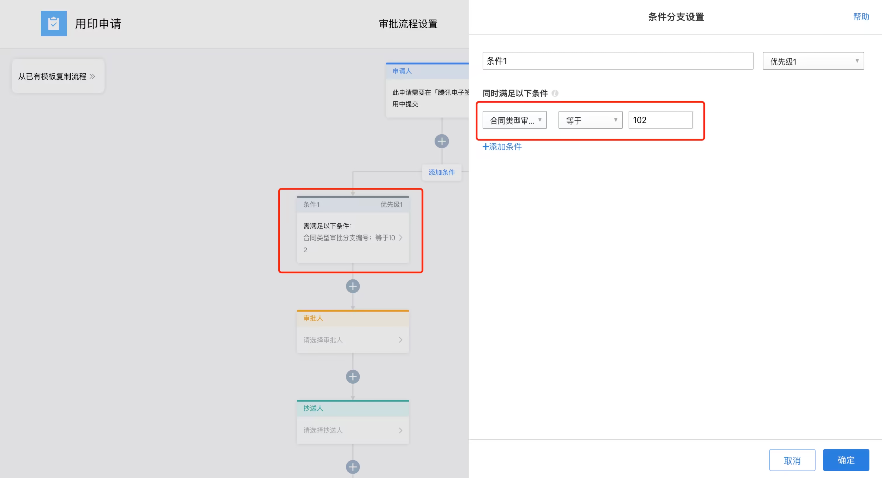Click the plus node below 审批人 card
The image size is (882, 478).
[x=353, y=377]
